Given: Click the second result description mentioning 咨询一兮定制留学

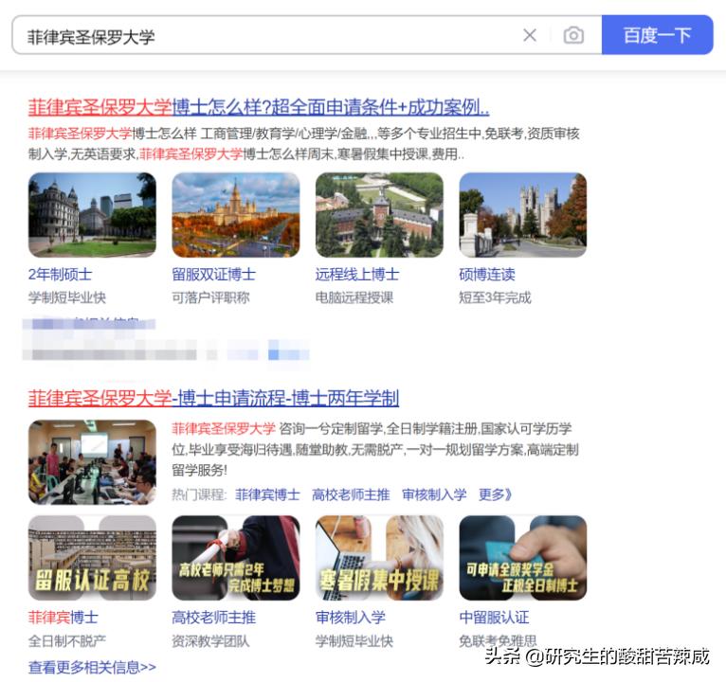Looking at the screenshot, I should click(x=375, y=449).
